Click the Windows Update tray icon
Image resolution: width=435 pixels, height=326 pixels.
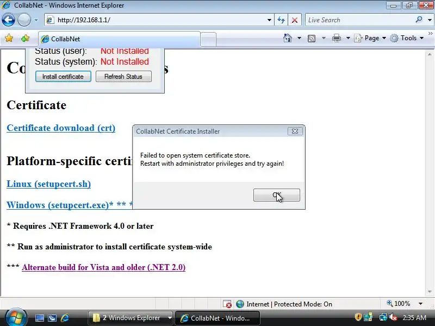click(368, 317)
